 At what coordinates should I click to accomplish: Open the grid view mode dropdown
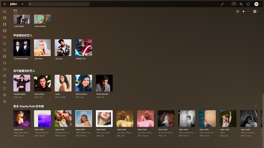256,11
